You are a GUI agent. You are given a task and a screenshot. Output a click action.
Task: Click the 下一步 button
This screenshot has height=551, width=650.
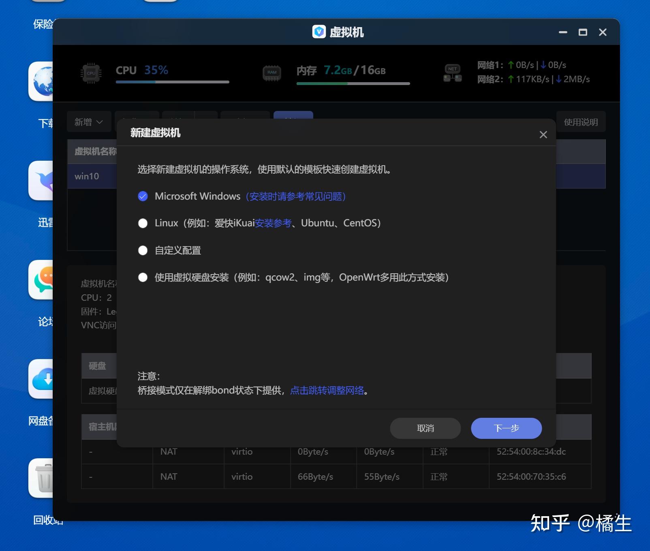507,428
